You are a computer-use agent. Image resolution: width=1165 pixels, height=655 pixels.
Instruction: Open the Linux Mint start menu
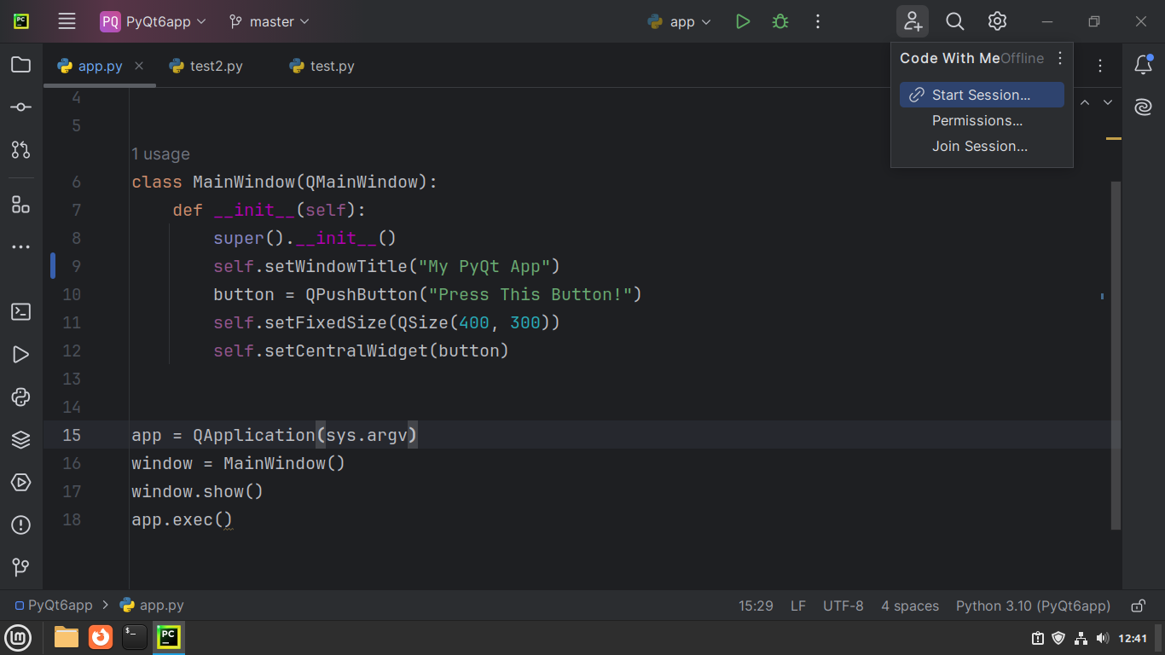click(x=19, y=637)
